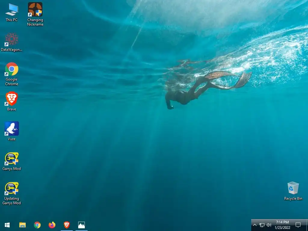Launch Chrome from the taskbar
Viewport: 308px width, 231px height.
pos(37,225)
